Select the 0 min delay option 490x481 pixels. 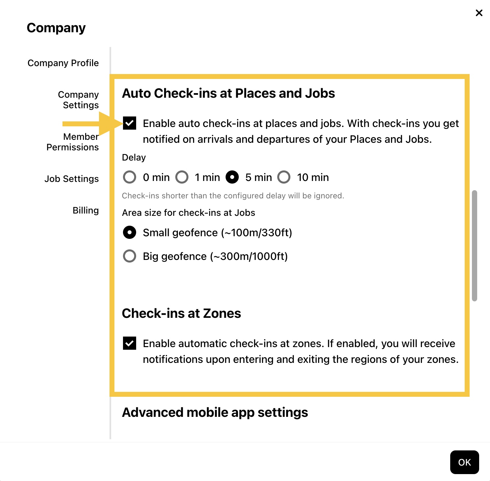pyautogui.click(x=130, y=177)
